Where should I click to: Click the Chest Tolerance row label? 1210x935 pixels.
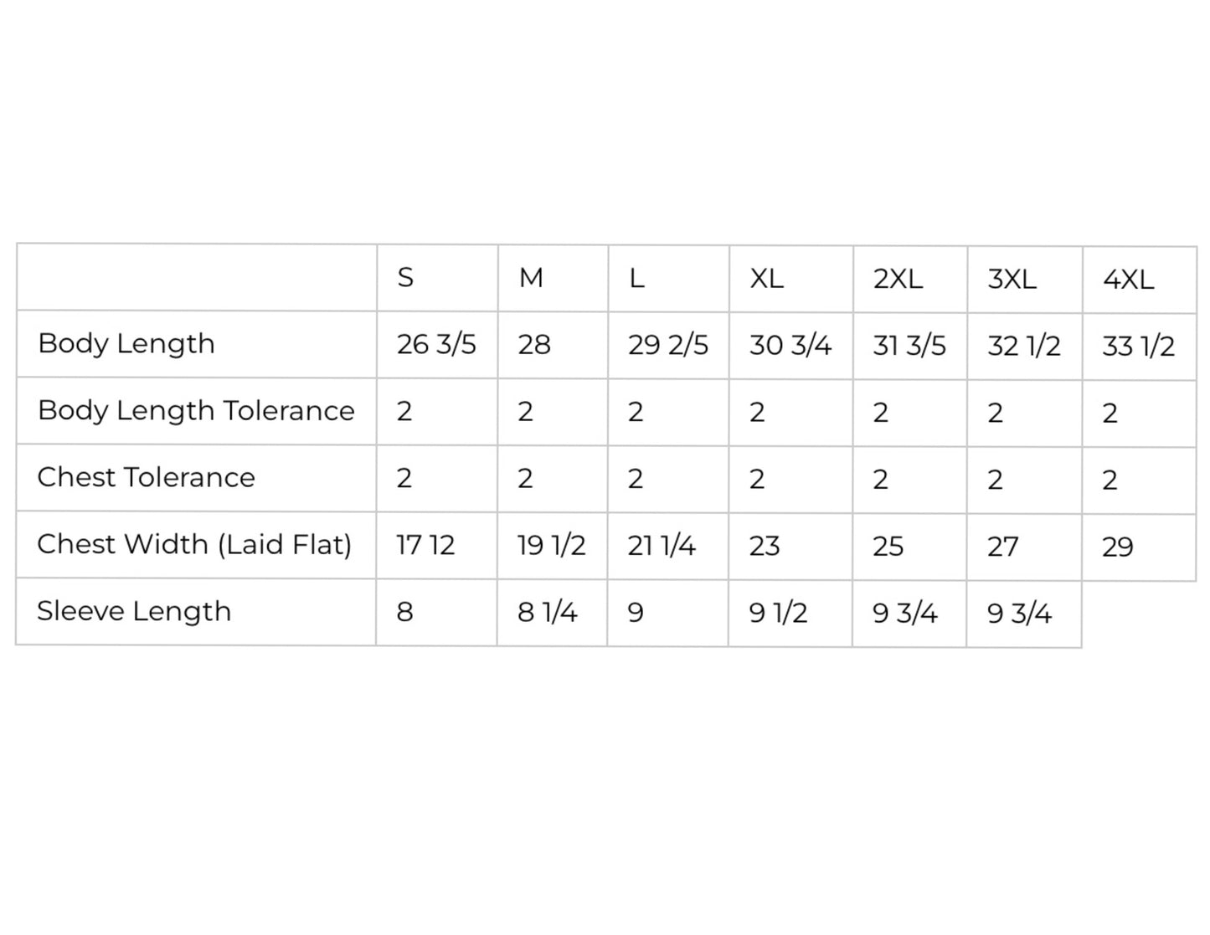[146, 477]
